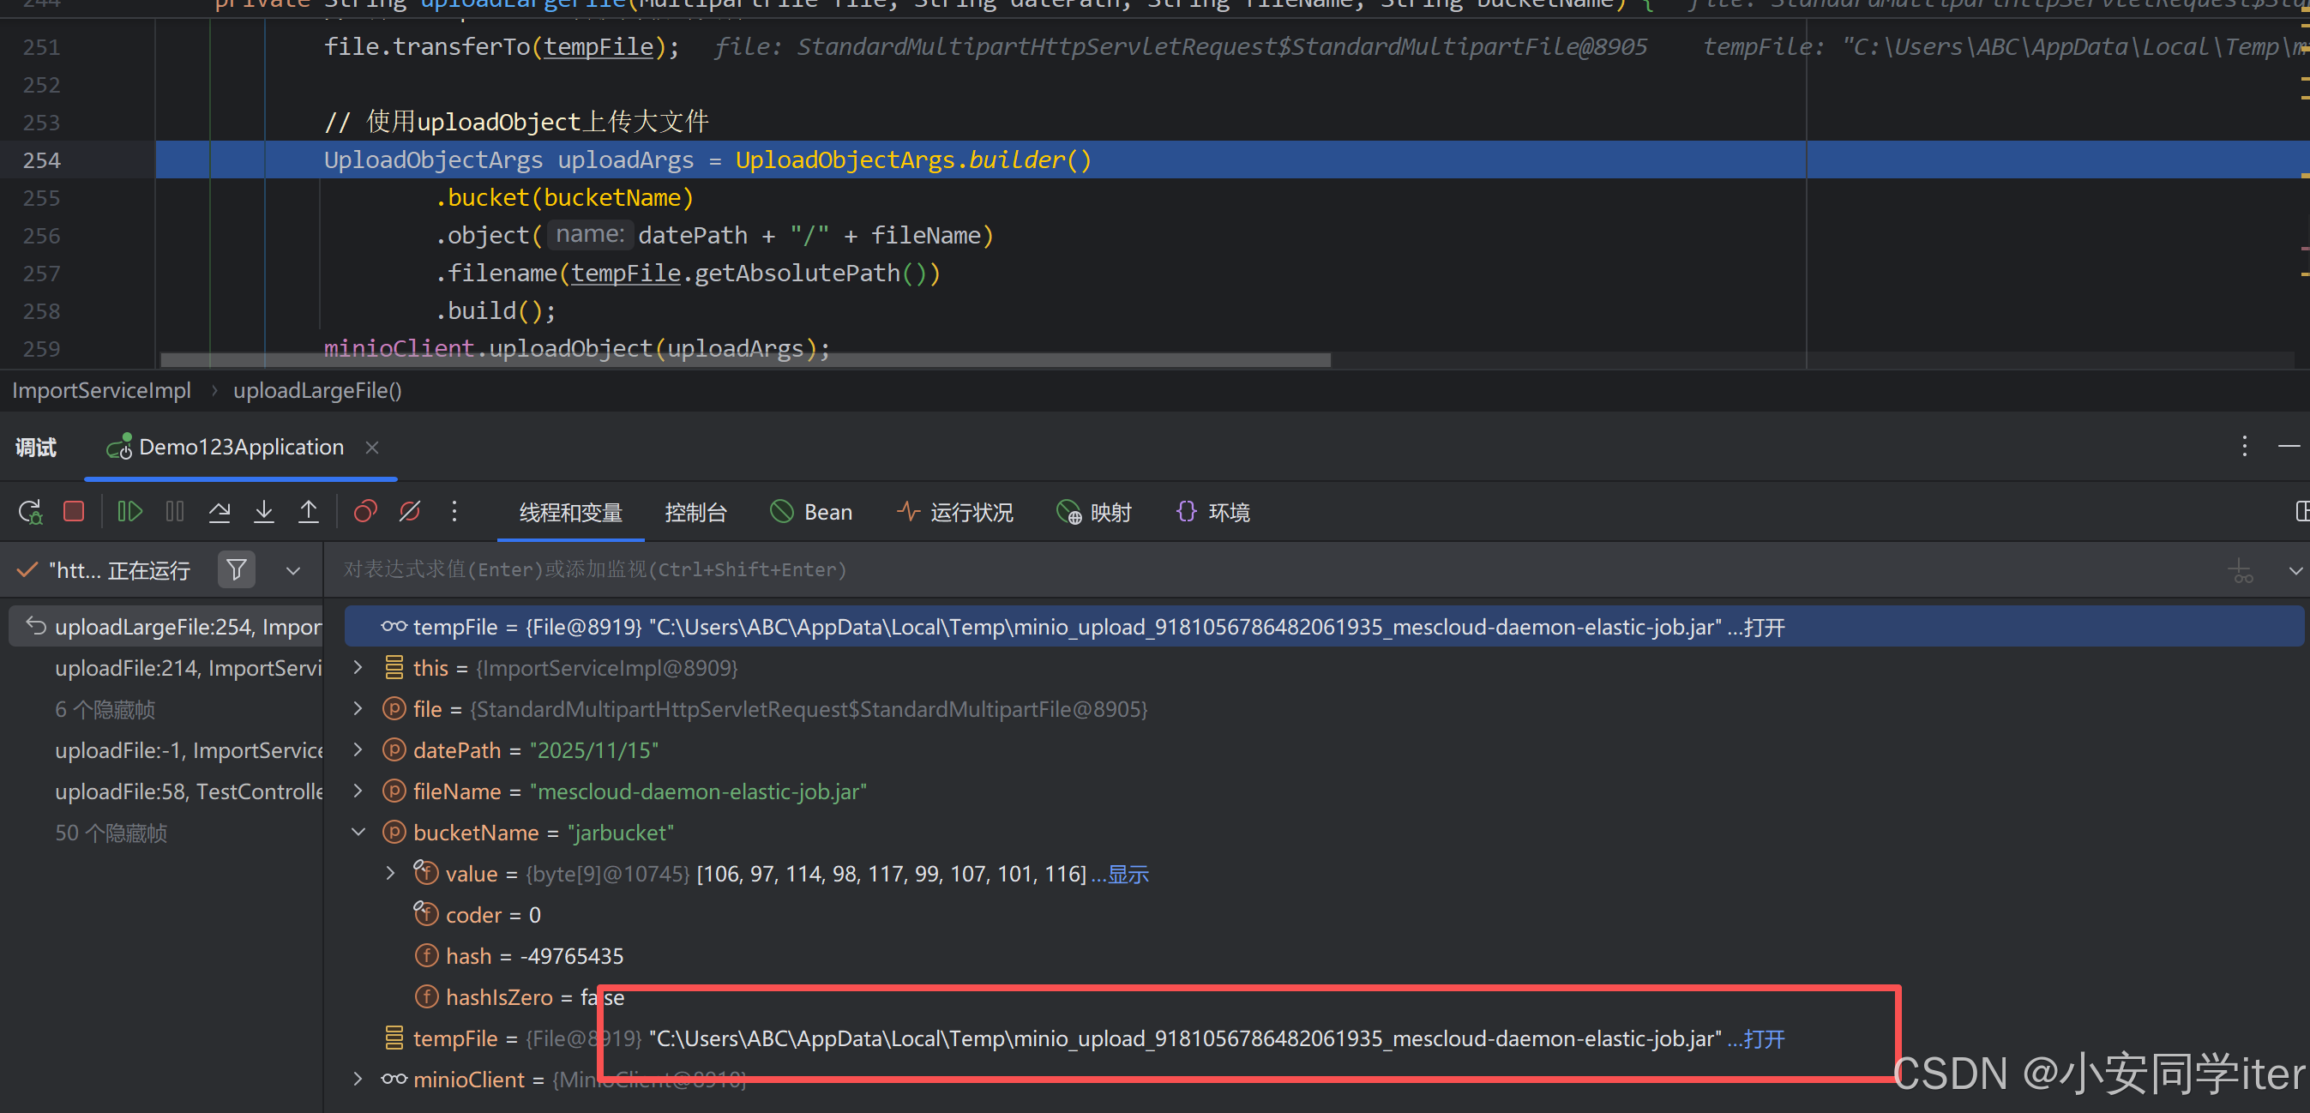The width and height of the screenshot is (2310, 1113).
Task: Click gutter line number 254
Action: (42, 160)
